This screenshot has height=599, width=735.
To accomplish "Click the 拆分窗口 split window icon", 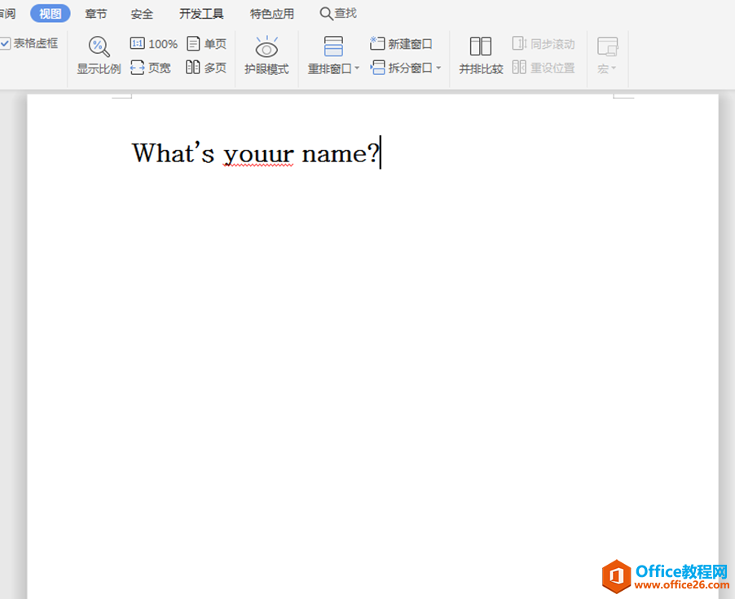I will coord(377,68).
